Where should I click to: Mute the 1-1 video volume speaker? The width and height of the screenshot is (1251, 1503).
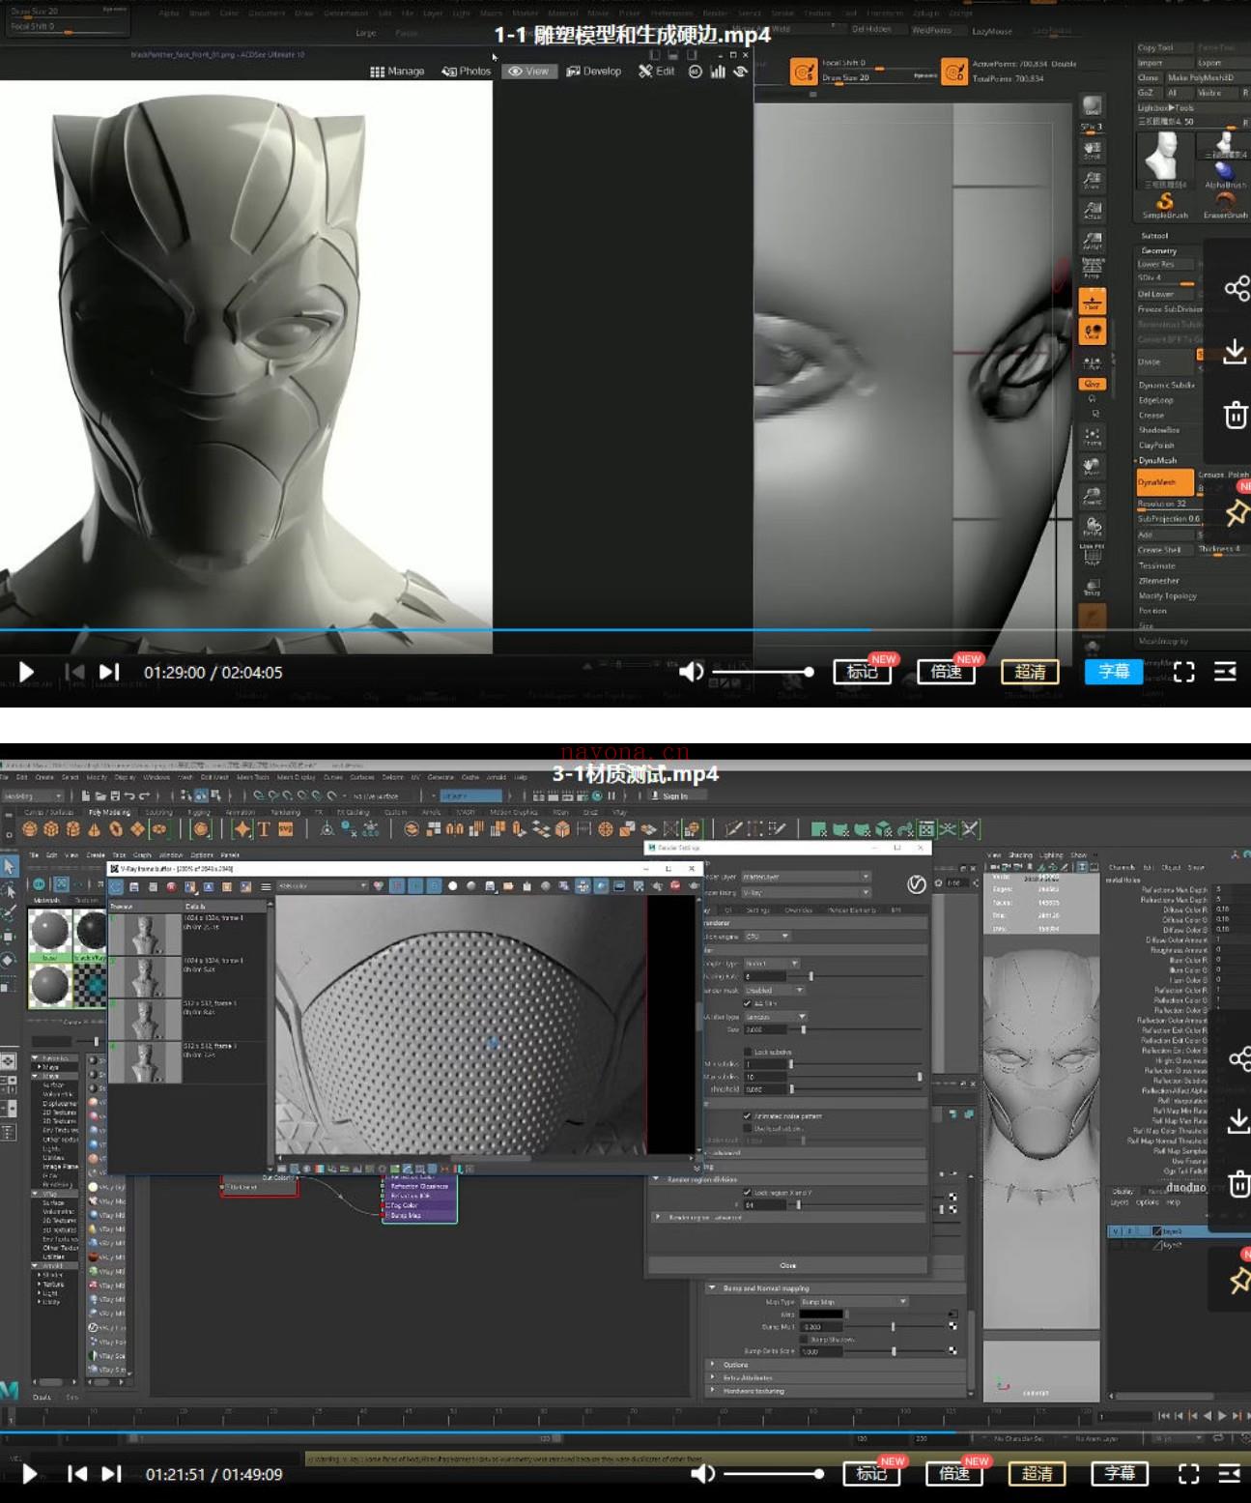coord(691,672)
